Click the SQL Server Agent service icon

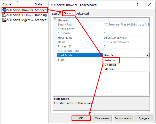[4, 20]
